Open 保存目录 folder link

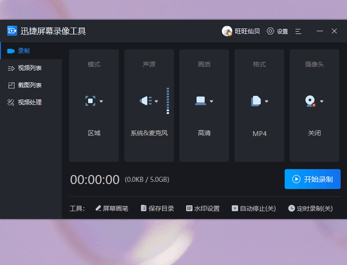click(158, 208)
